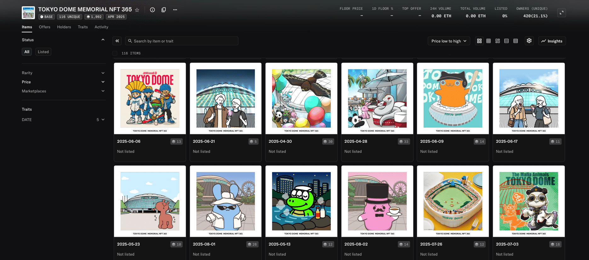Image resolution: width=589 pixels, height=260 pixels.
Task: Collapse the filter sidebar with double chevron
Action: 117,41
